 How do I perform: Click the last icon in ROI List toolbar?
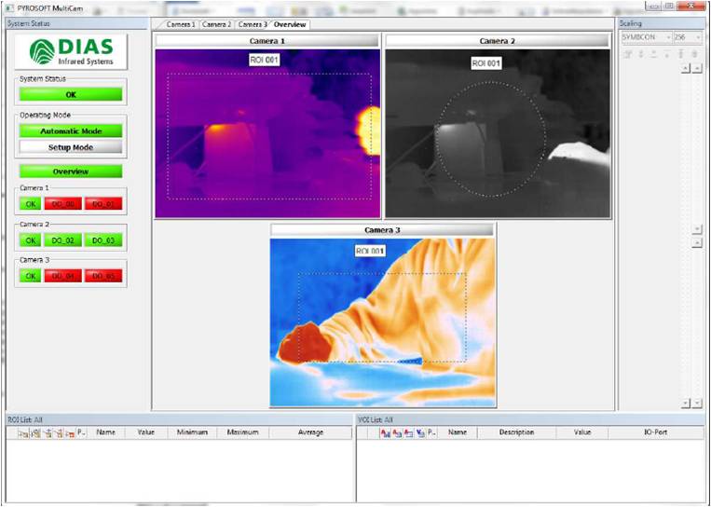[x=70, y=433]
